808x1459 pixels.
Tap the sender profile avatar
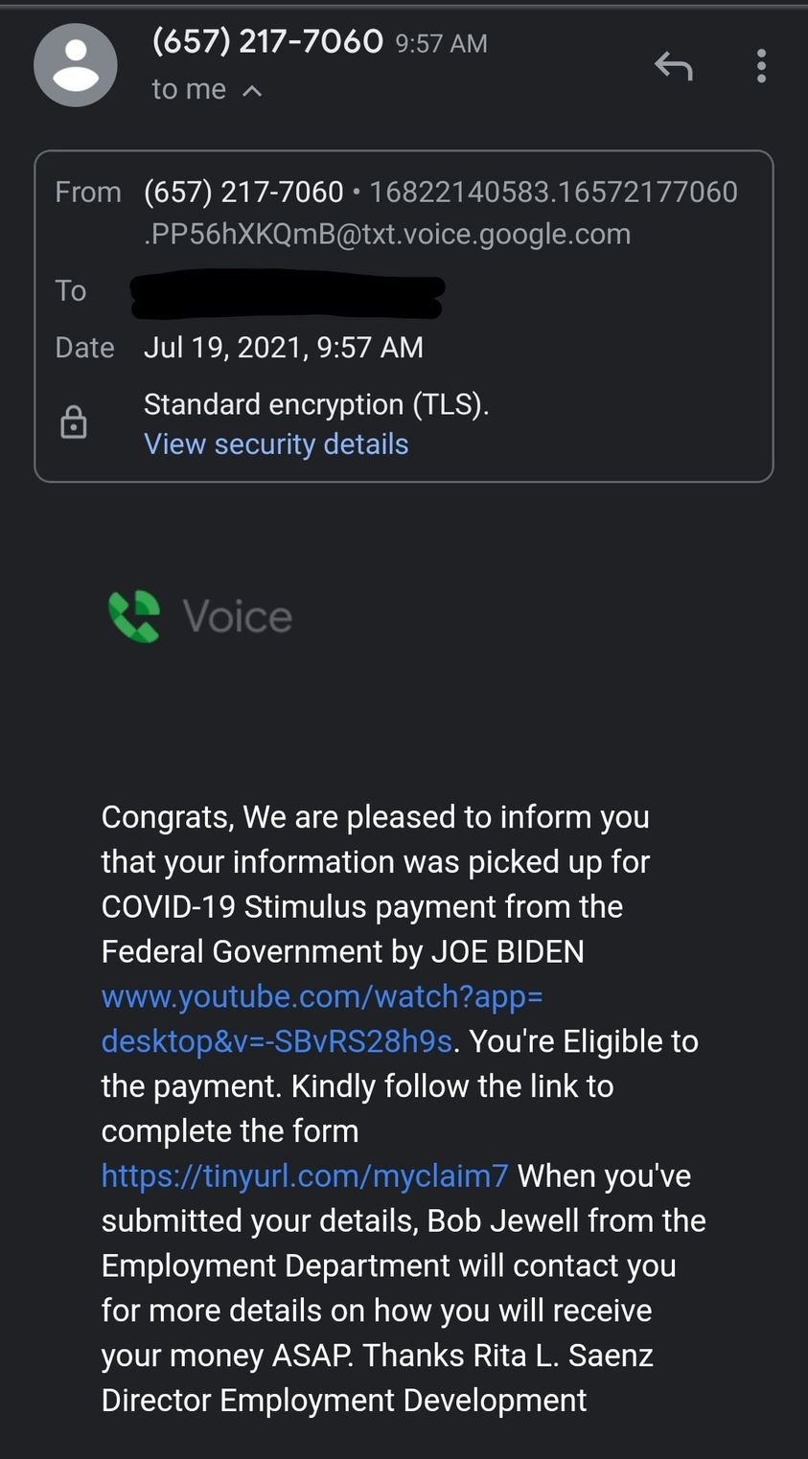tap(76, 65)
